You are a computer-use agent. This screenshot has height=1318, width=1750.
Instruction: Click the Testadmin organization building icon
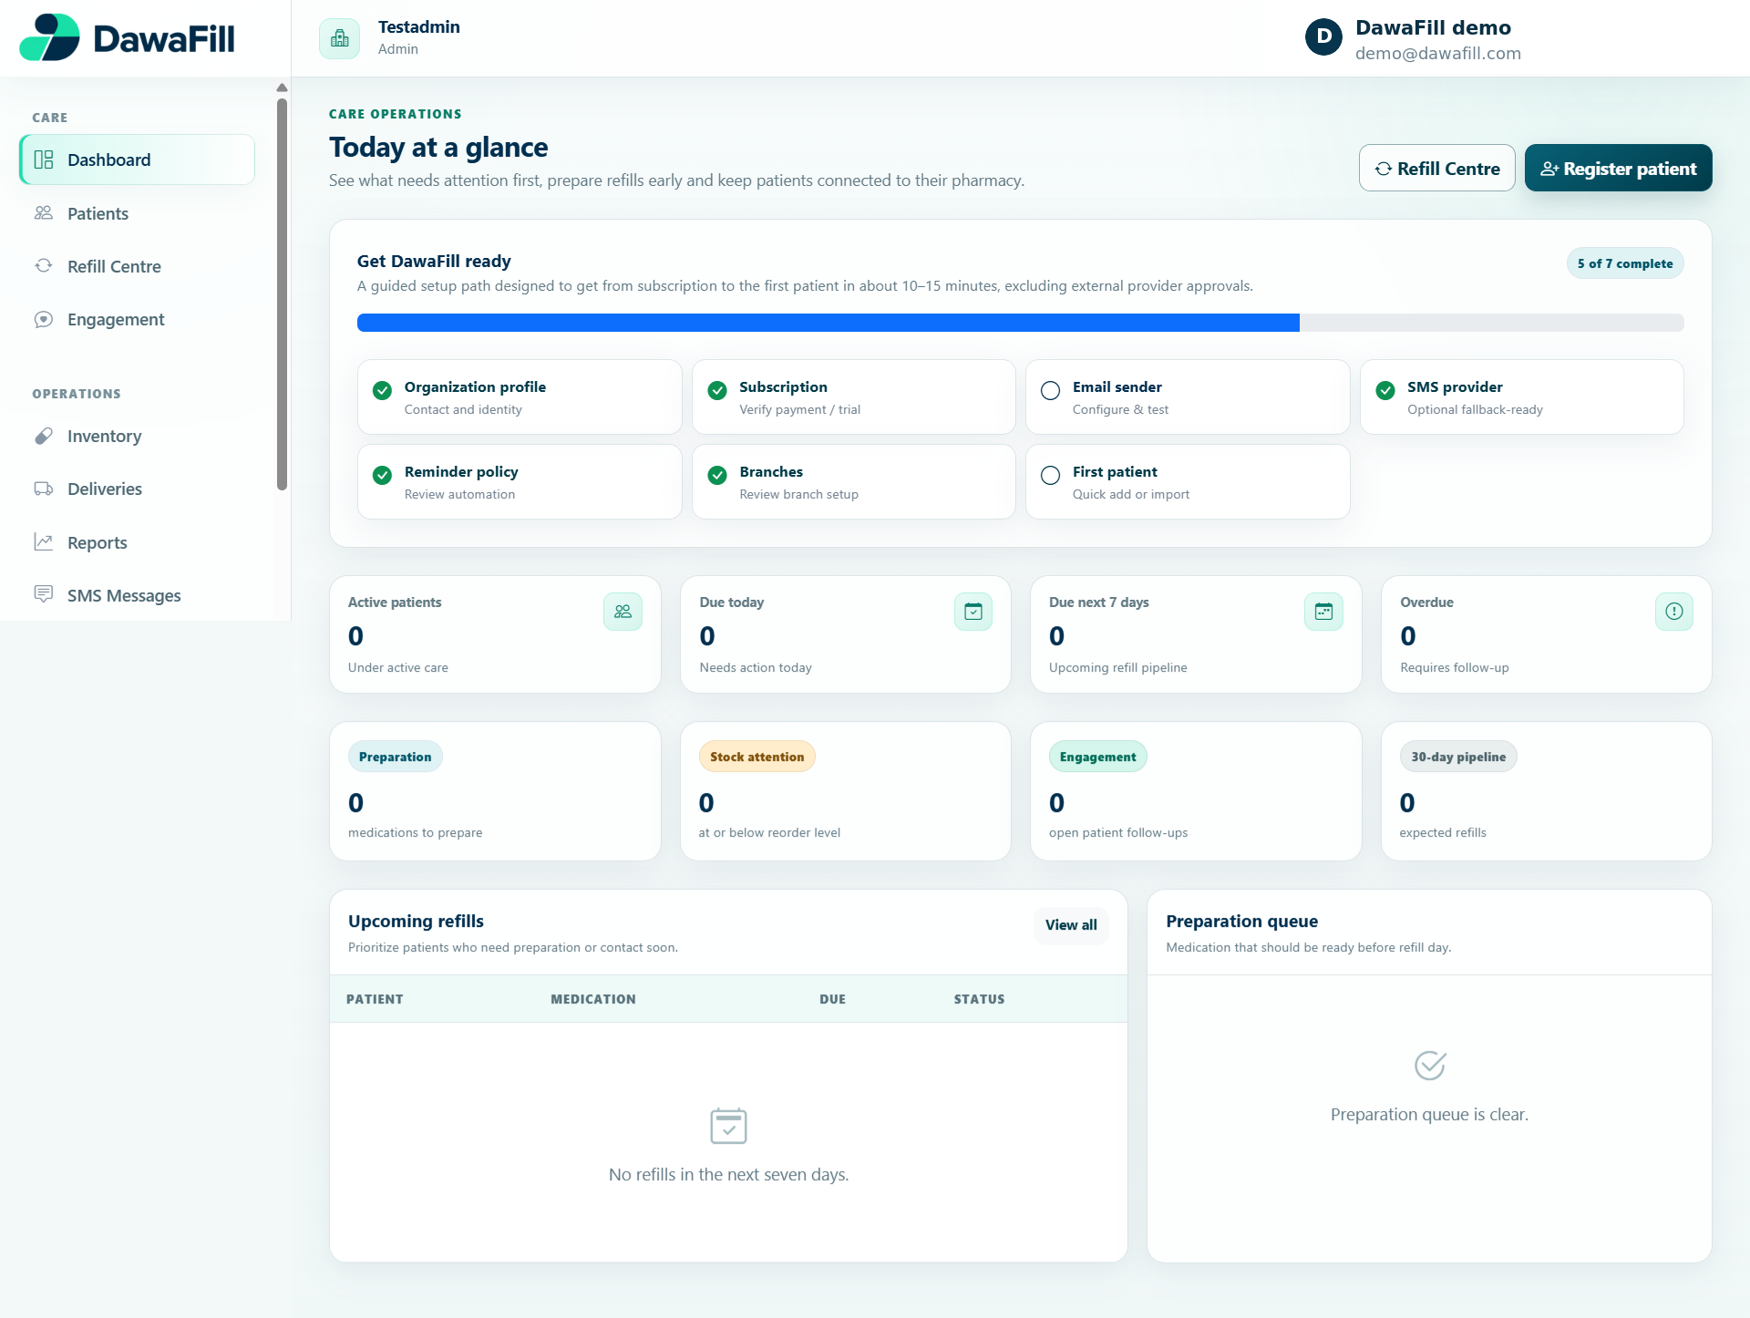pos(340,38)
